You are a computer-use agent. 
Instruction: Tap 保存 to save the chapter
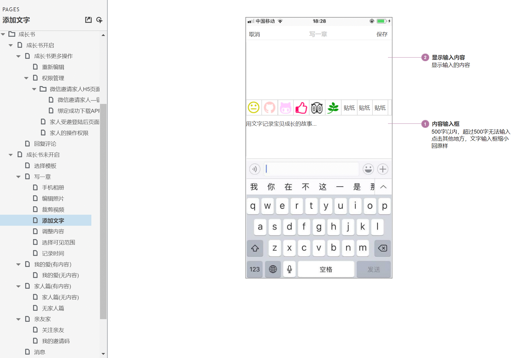point(382,34)
